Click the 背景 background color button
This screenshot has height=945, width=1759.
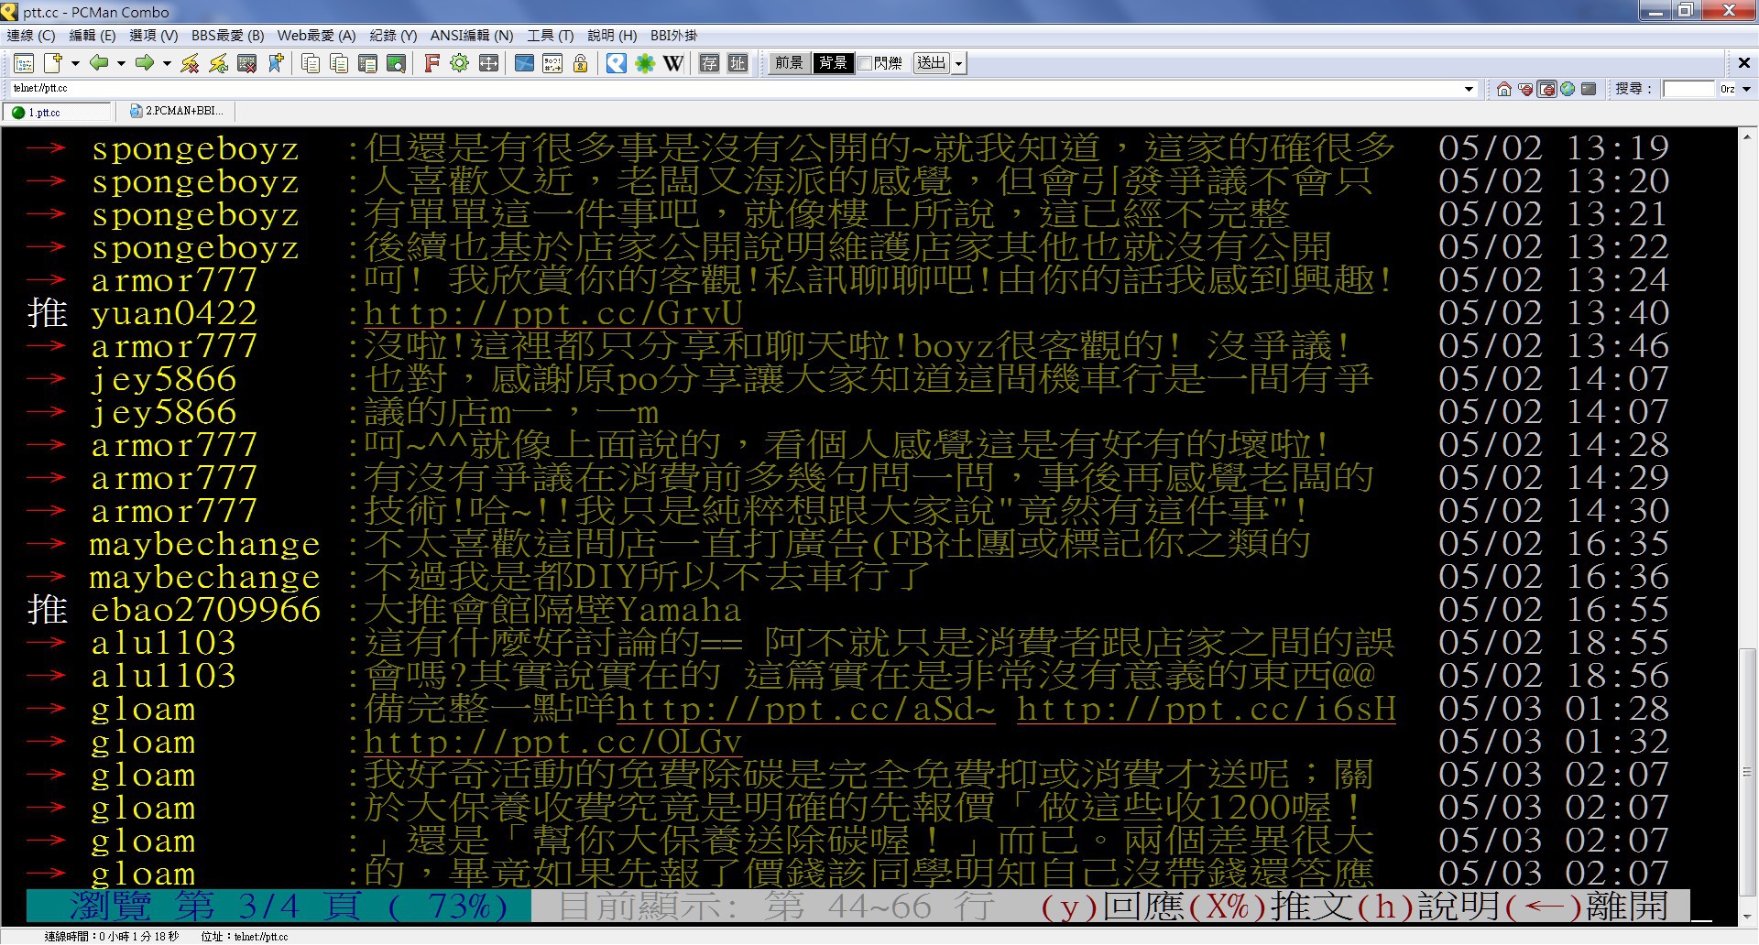click(833, 63)
